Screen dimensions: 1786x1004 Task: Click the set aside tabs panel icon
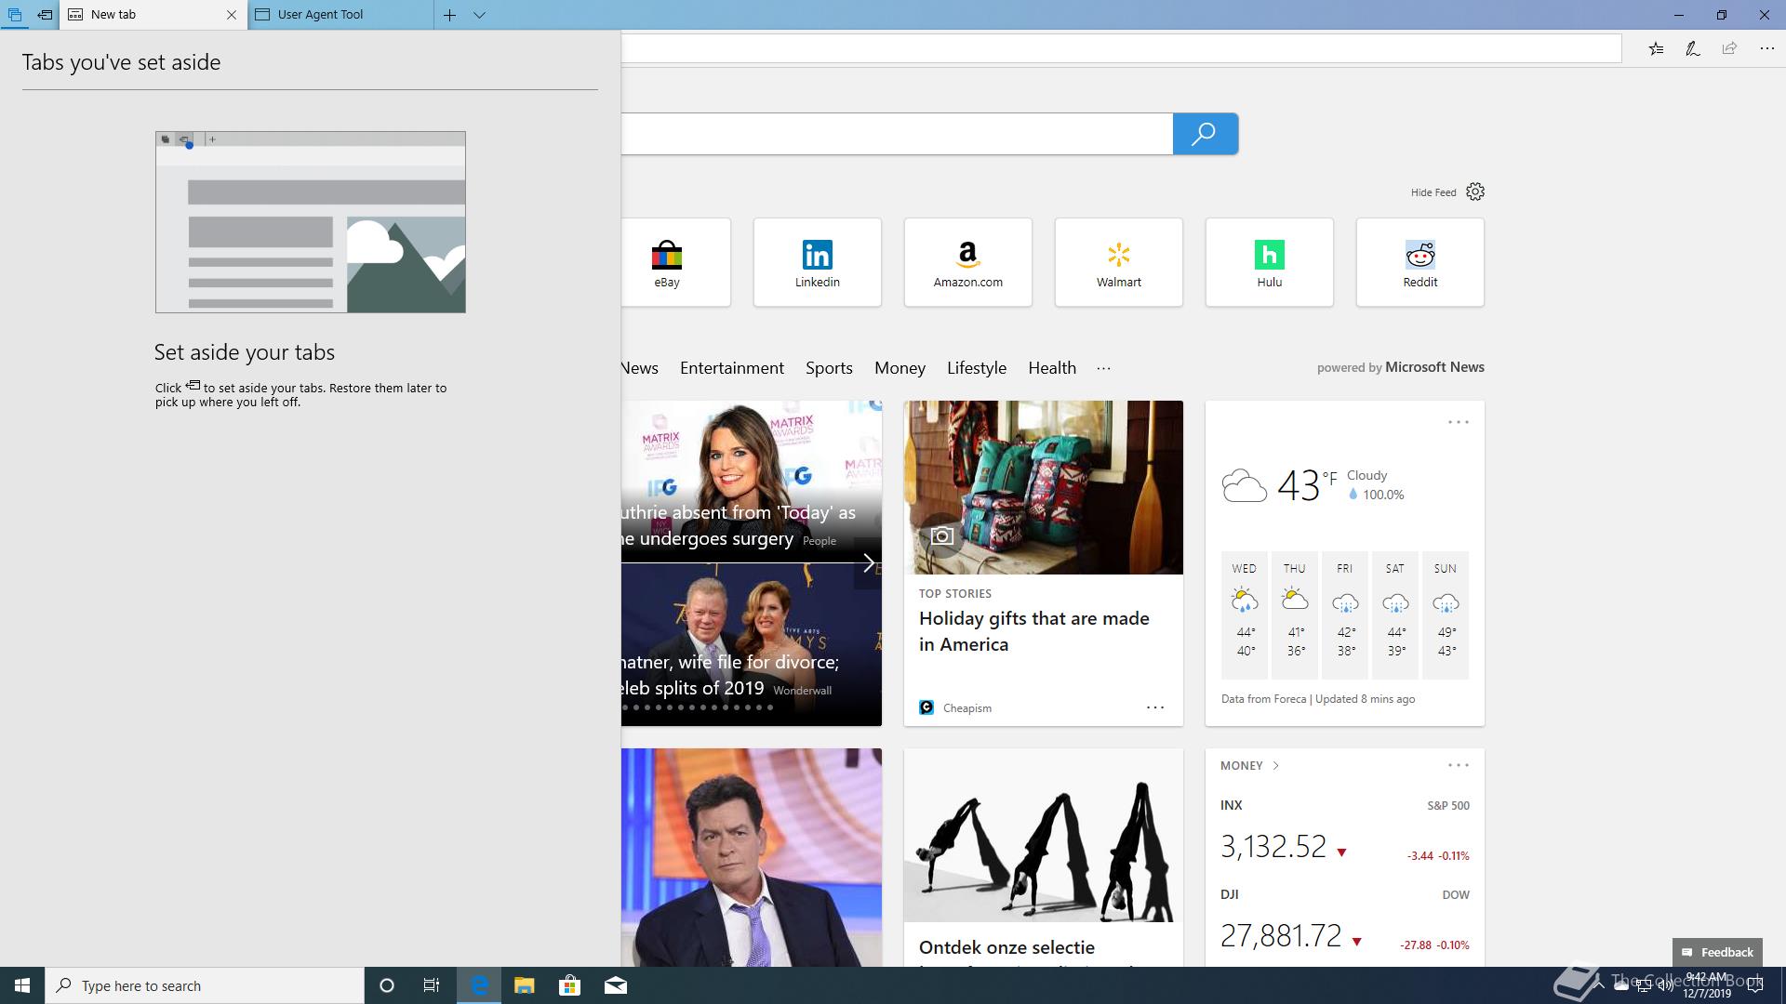tap(14, 15)
